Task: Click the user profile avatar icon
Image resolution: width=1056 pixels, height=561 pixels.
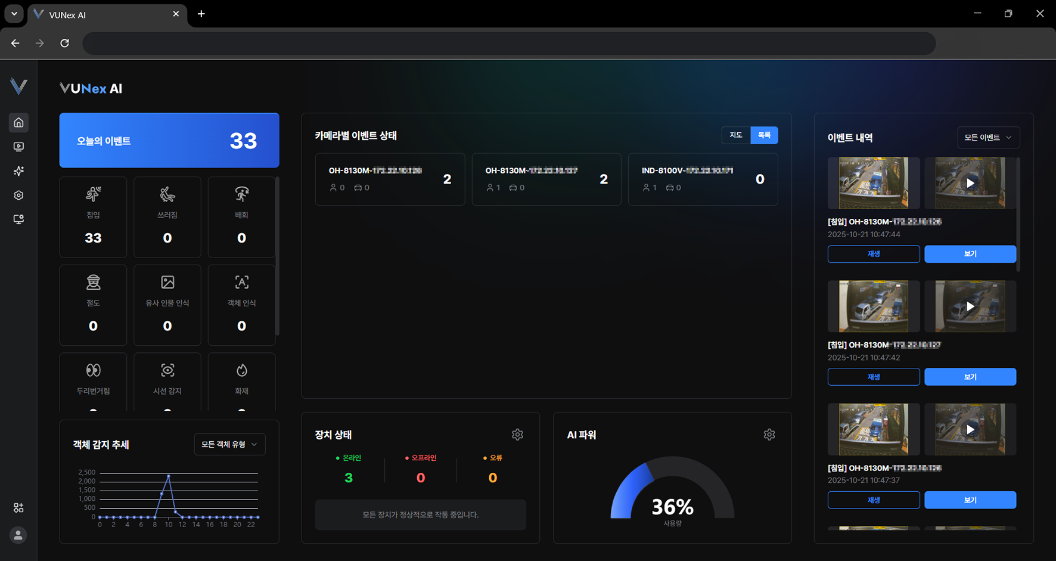Action: 18,535
